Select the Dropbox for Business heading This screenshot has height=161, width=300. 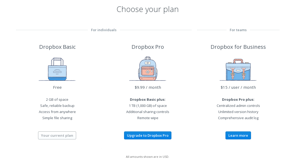click(x=238, y=47)
